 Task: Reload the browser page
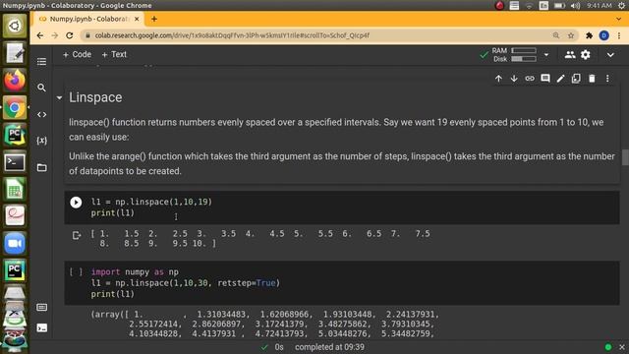pyautogui.click(x=70, y=35)
